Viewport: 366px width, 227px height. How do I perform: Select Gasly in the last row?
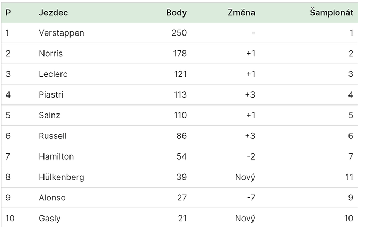tap(50, 219)
